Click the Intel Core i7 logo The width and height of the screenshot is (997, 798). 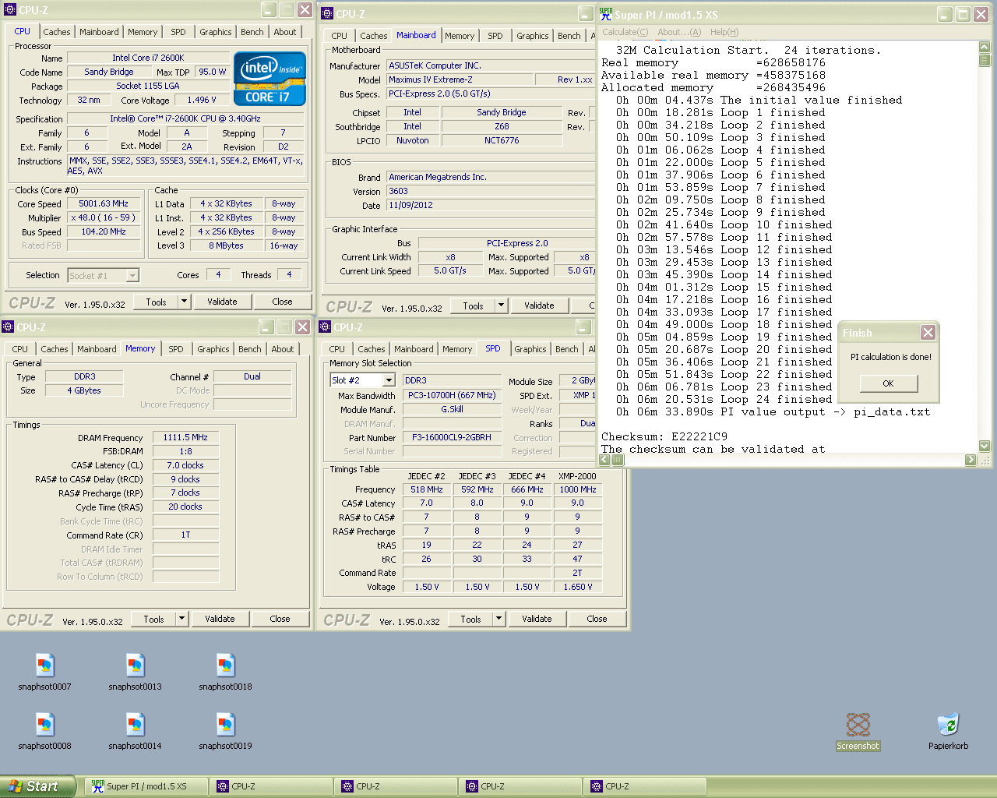[x=270, y=79]
